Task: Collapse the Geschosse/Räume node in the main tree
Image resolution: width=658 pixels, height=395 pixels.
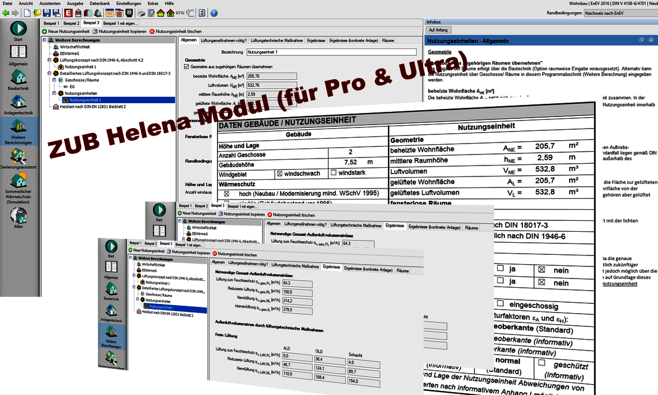Action: click(55, 80)
